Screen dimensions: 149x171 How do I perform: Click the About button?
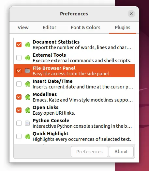121,152
